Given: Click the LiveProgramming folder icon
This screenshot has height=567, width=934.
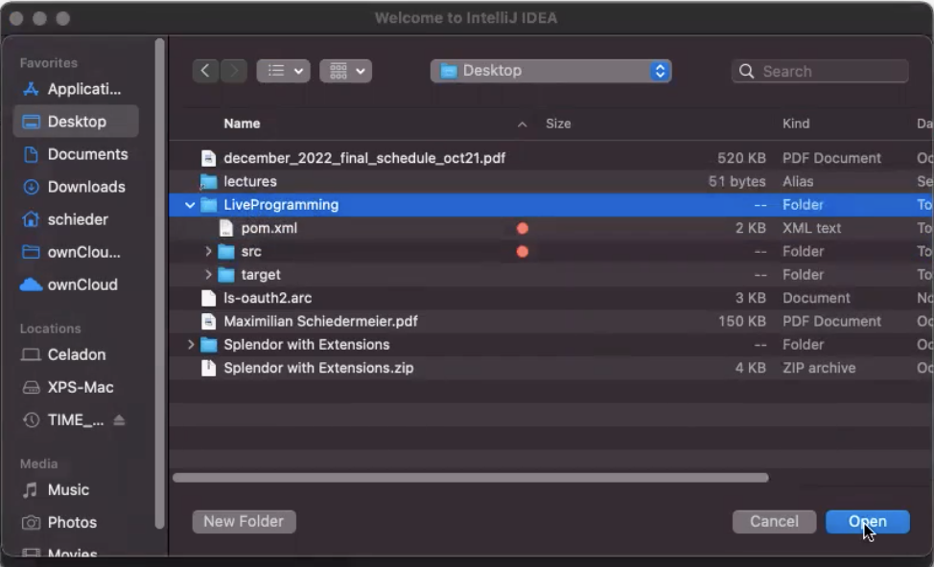Looking at the screenshot, I should tap(208, 205).
